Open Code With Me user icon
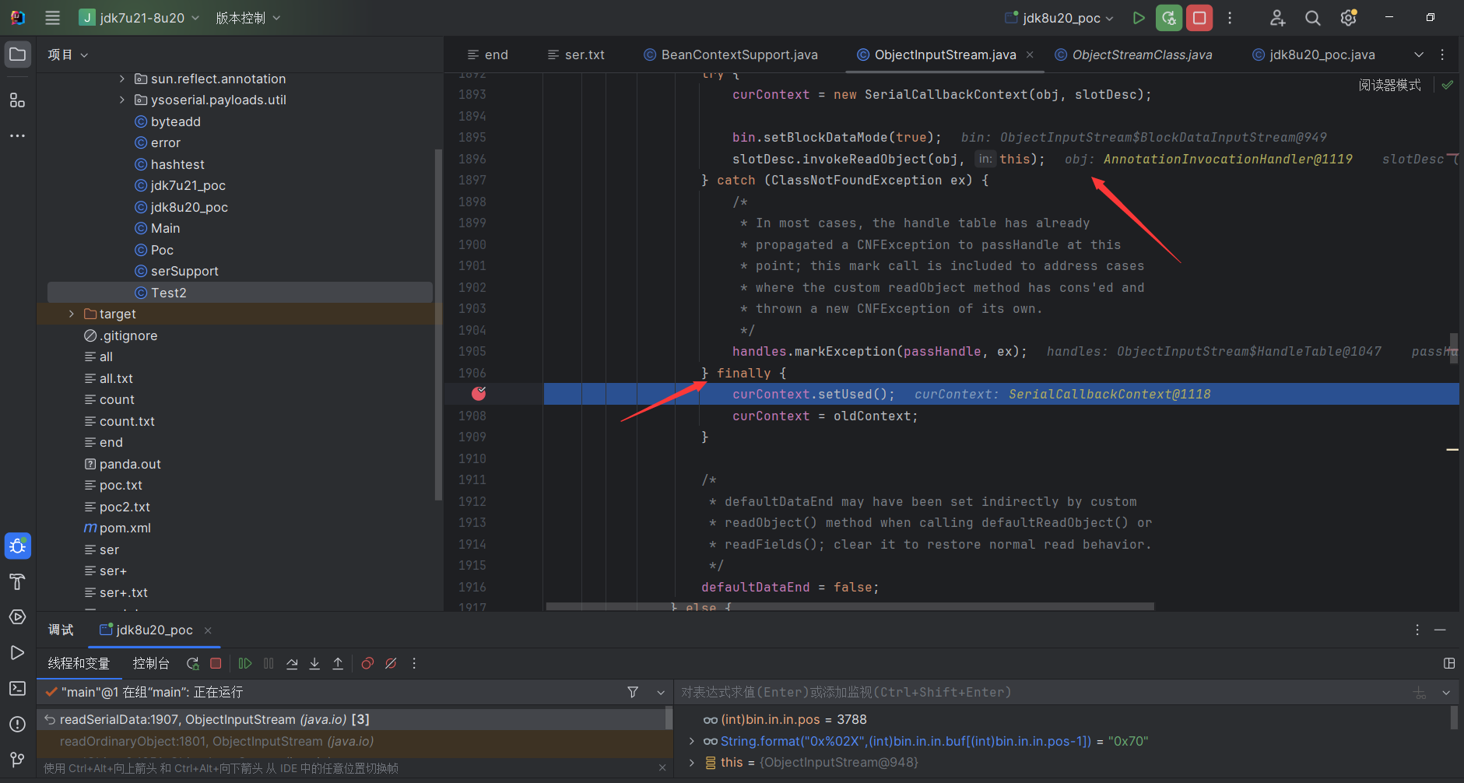 1277,17
